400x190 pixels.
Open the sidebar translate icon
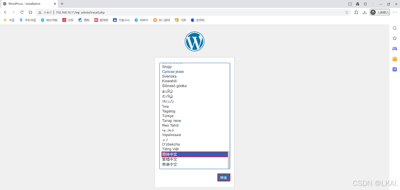(395, 69)
